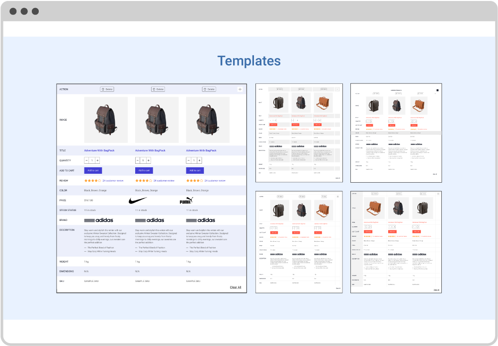Select the ACTION row label in large template
Screen dimensions: 498x346
(64, 89)
